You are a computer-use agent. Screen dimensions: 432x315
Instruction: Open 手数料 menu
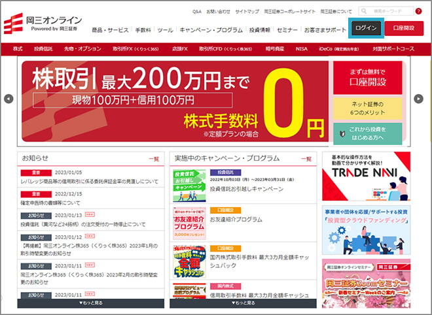coord(143,30)
